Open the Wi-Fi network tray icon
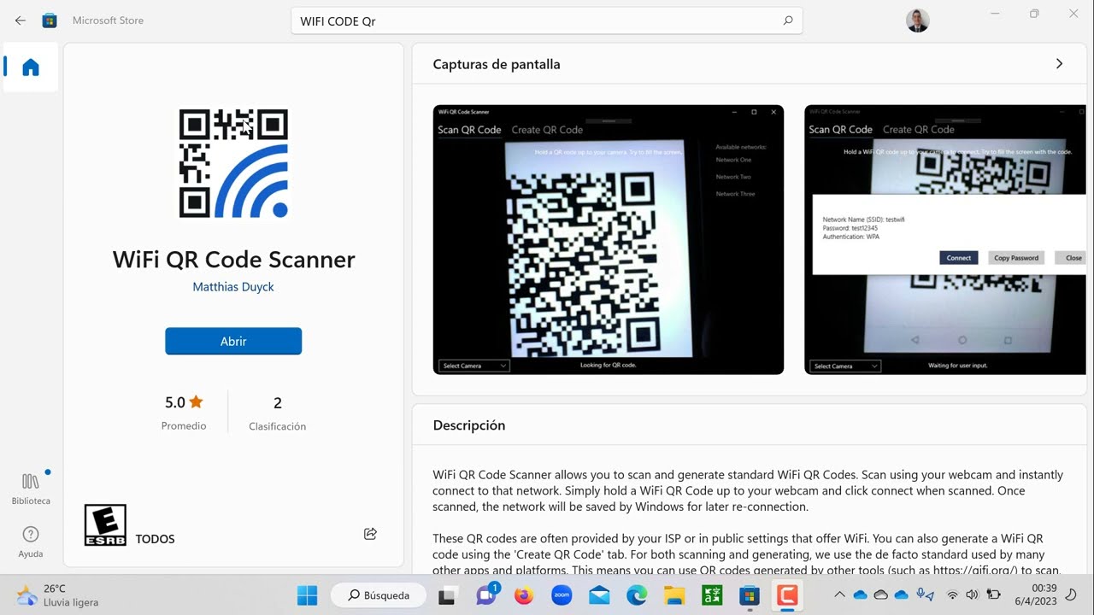 tap(952, 595)
